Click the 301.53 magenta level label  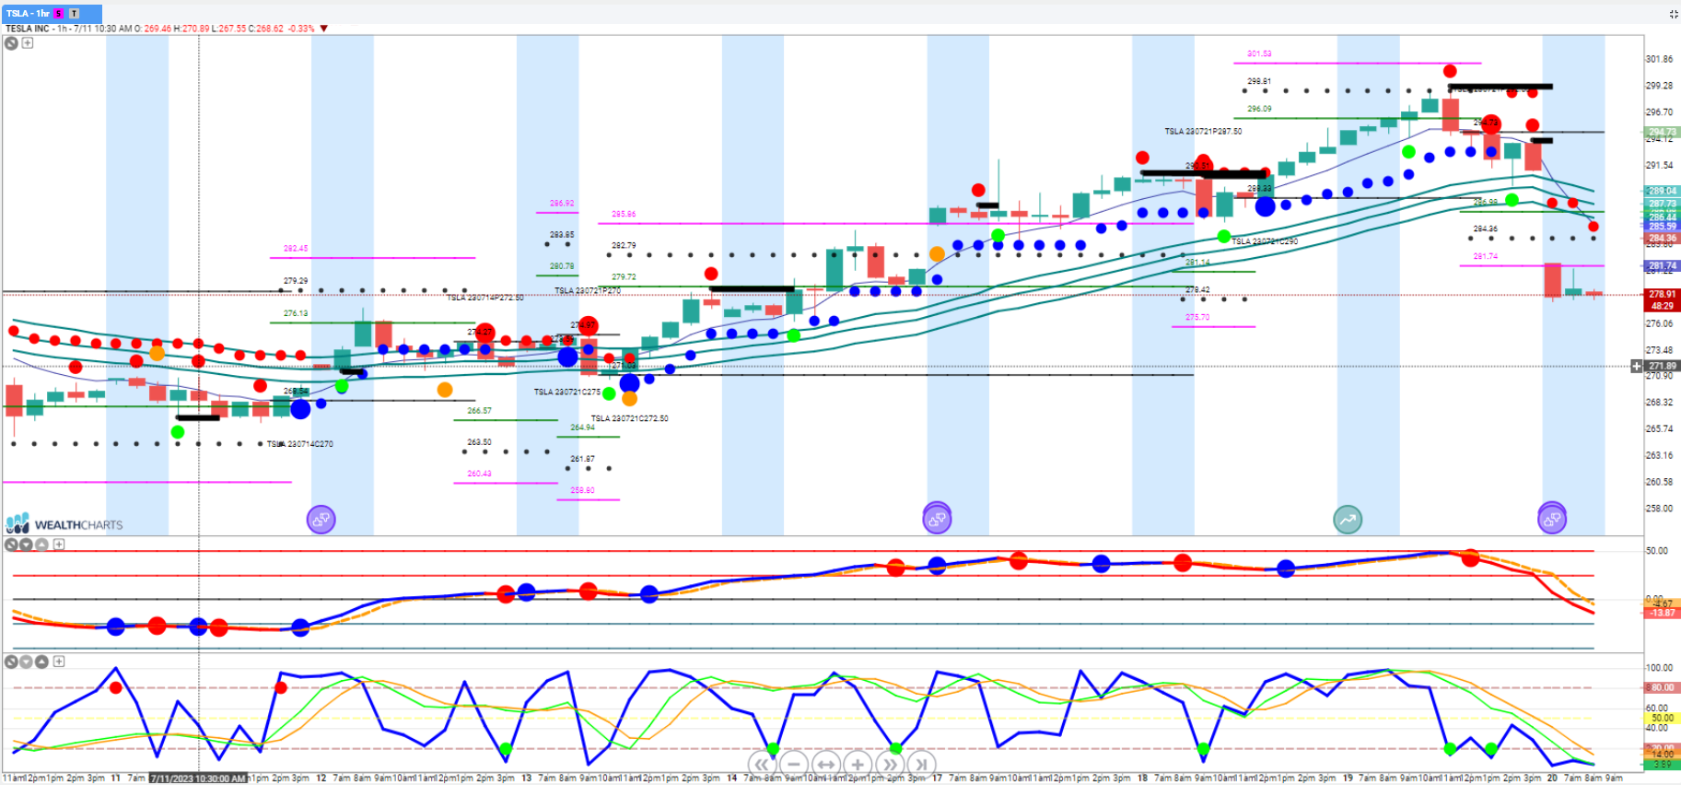point(1259,53)
